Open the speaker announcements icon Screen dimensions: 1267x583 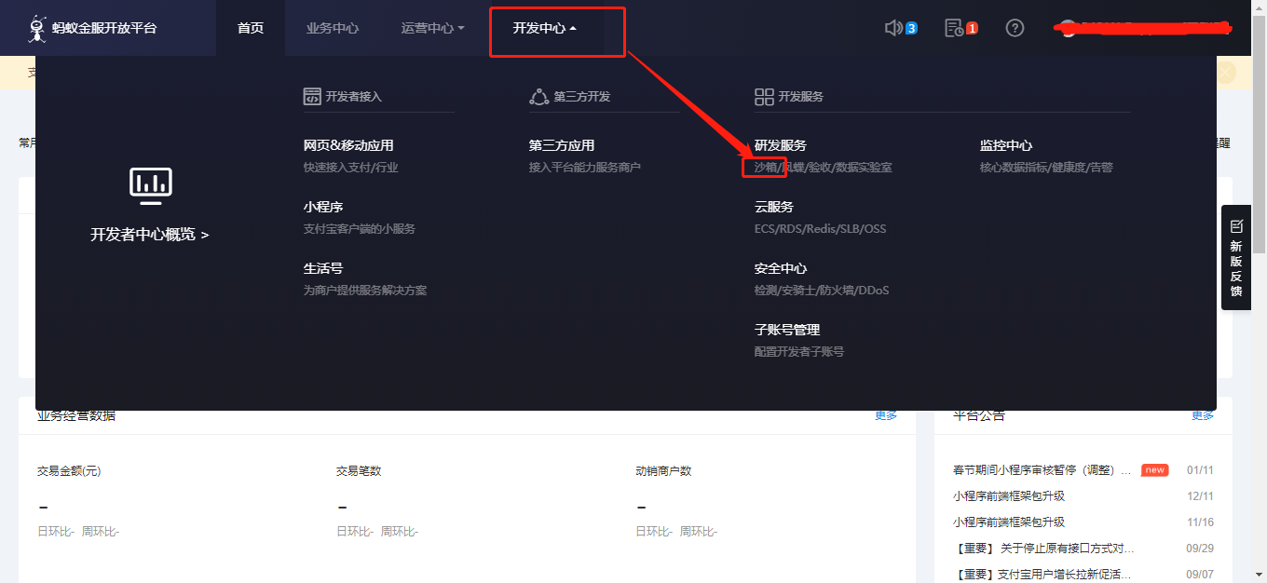[893, 29]
